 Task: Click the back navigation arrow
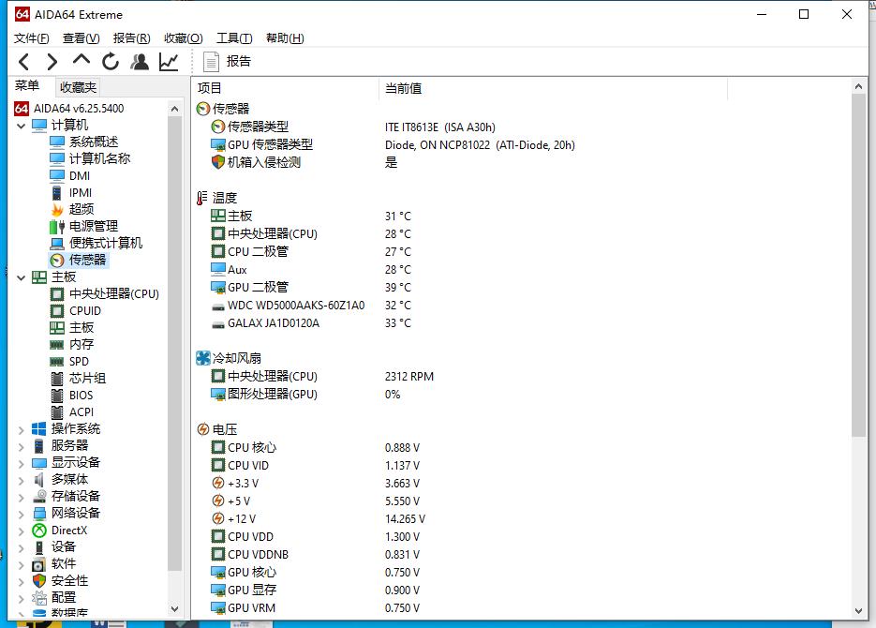coord(24,61)
